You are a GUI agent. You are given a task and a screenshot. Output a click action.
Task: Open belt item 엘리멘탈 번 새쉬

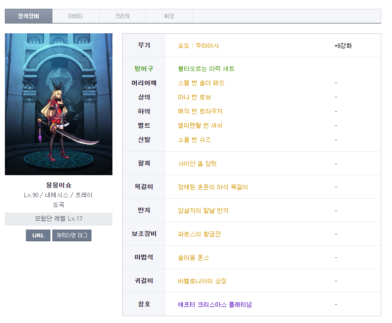click(200, 125)
